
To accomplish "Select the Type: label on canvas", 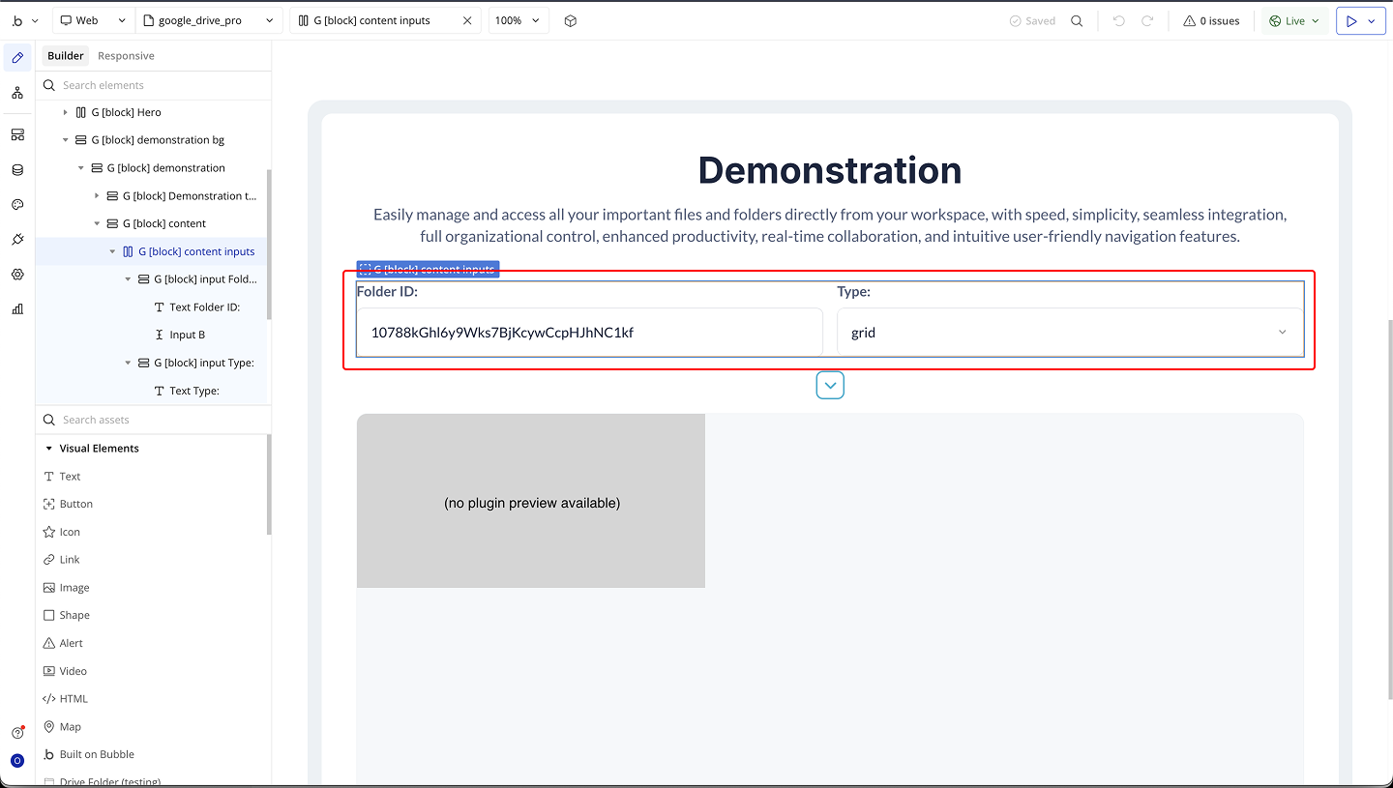I will (854, 291).
